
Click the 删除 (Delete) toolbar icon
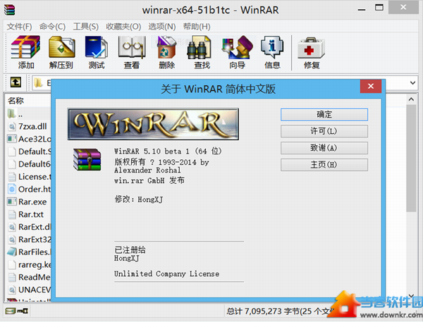(166, 47)
